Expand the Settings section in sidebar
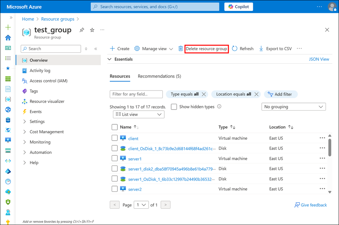Image resolution: width=339 pixels, height=225 pixels. point(37,121)
